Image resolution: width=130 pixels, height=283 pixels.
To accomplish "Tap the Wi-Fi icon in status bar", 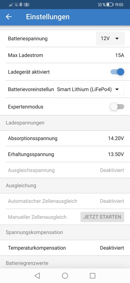I will 16,4.
